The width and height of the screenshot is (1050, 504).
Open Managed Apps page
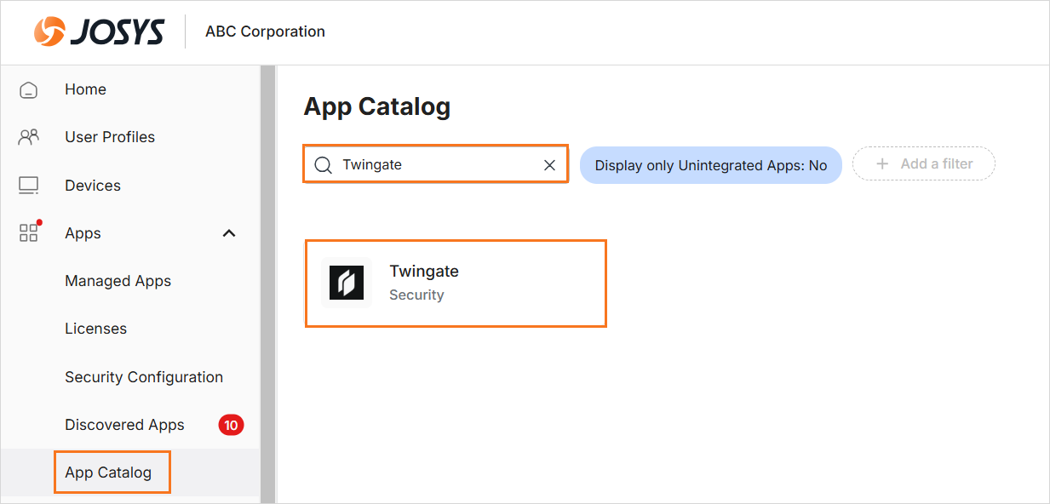118,281
